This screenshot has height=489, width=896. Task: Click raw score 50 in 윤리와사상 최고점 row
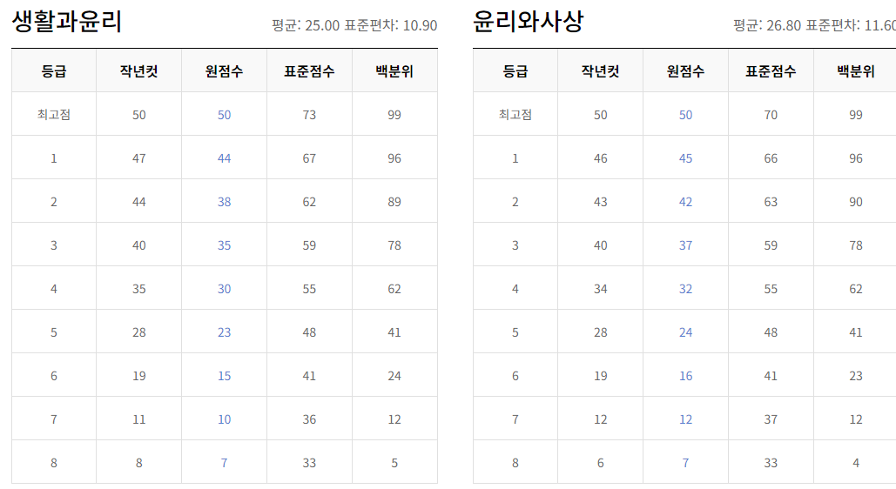pyautogui.click(x=685, y=115)
